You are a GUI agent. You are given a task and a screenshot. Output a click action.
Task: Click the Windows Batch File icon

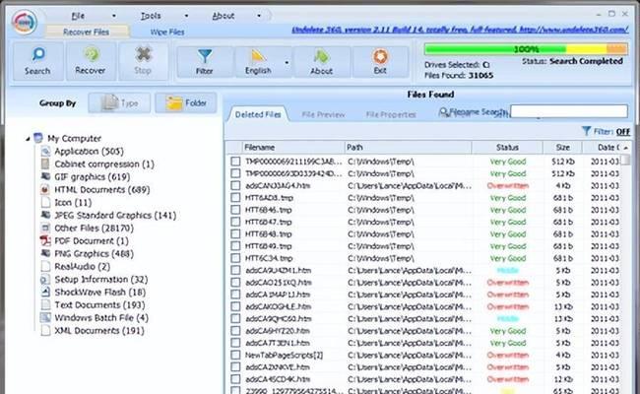point(45,317)
